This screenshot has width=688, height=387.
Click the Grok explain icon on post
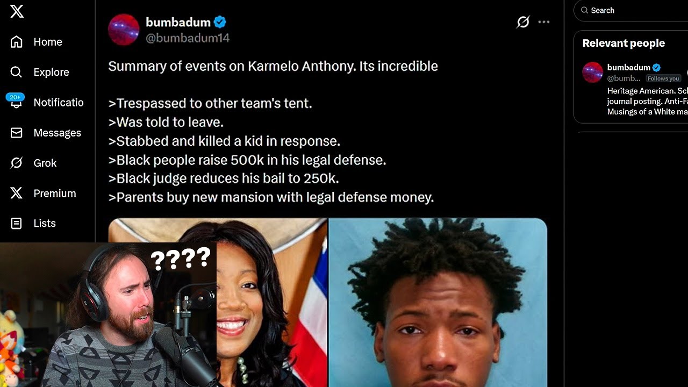(523, 22)
